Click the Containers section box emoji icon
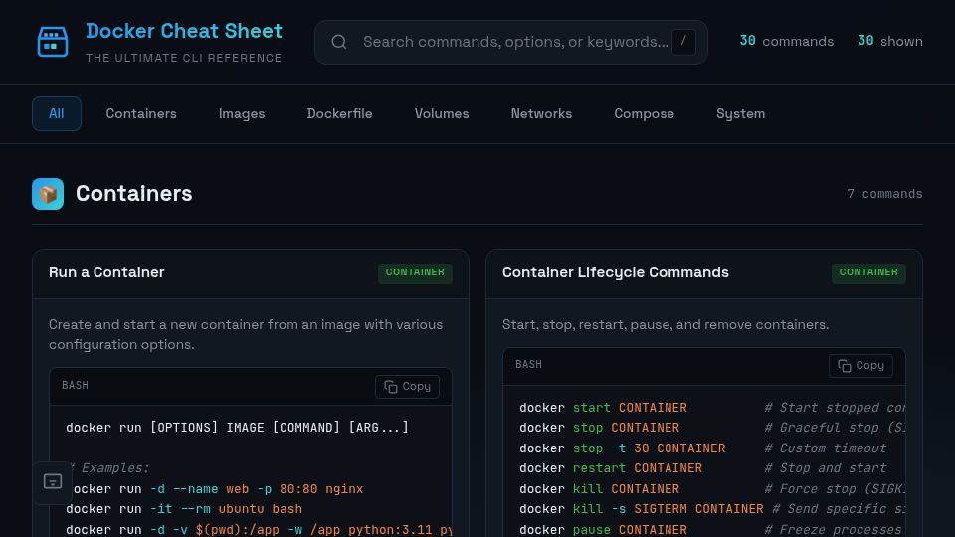The image size is (955, 537). 48,194
